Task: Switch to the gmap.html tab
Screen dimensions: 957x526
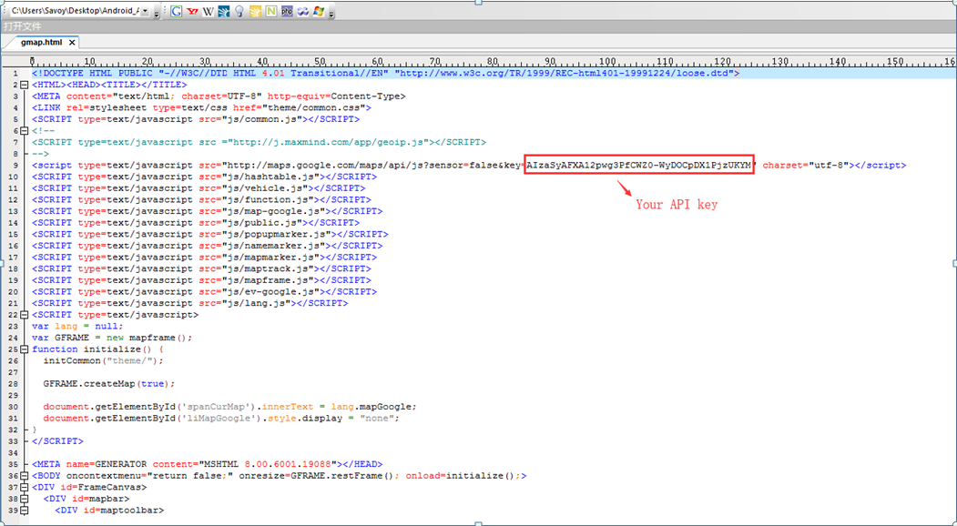Action: coord(41,43)
